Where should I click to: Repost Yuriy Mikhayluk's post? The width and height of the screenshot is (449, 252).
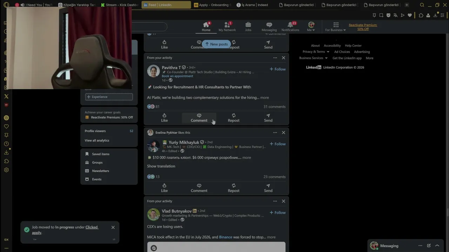234,188
